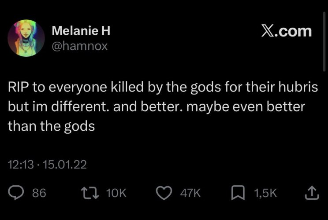Click the vertical scrollbar on right edge
Viewport: 328px width, 220px height.
click(324, 42)
